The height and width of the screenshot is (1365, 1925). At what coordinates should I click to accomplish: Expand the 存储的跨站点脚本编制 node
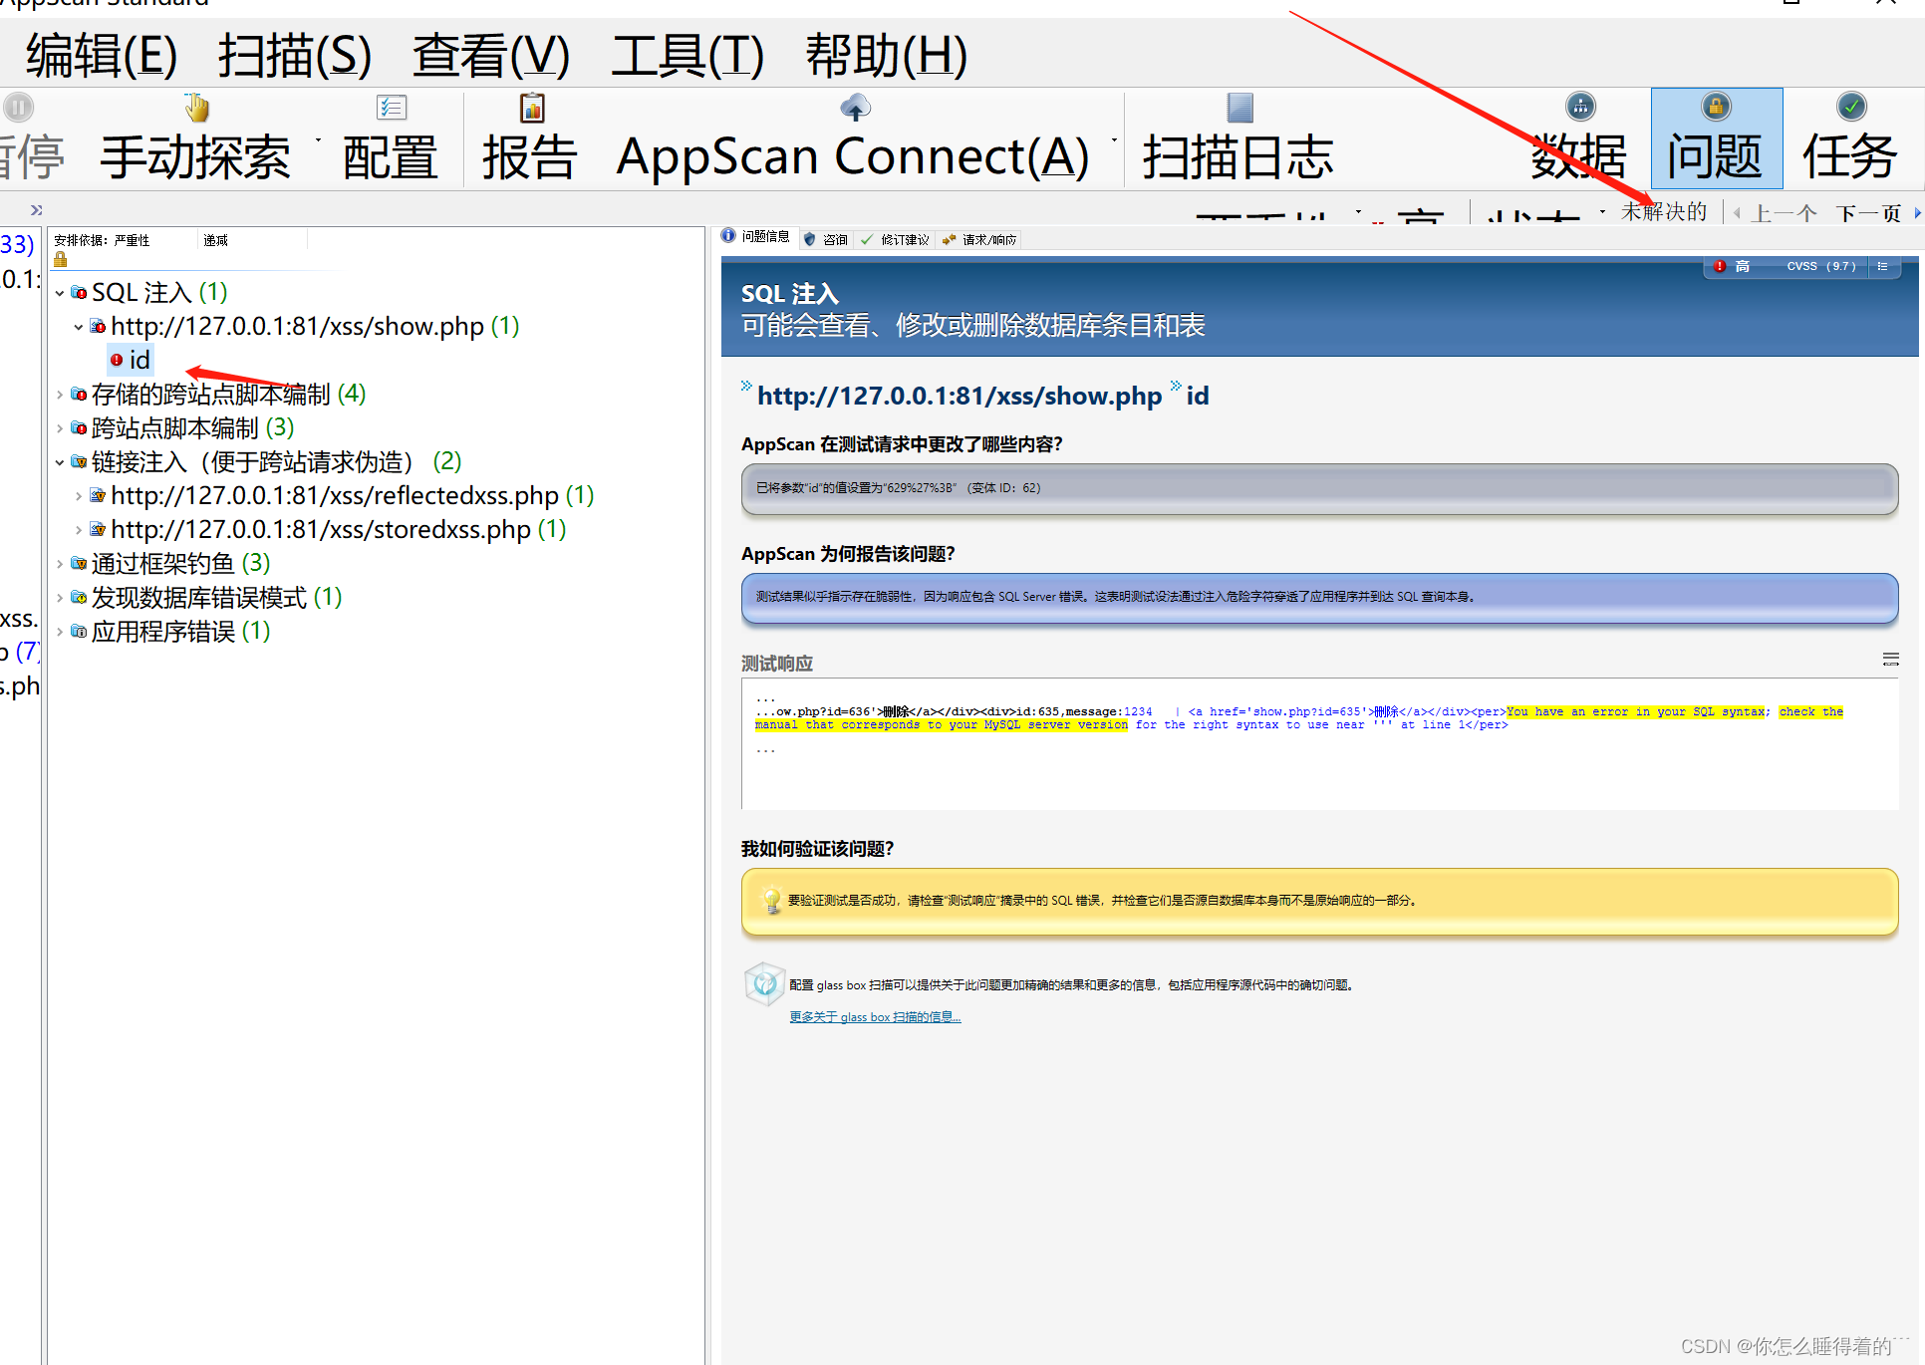pos(60,395)
